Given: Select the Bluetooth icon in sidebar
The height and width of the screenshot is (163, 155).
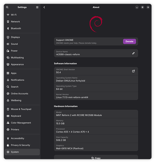Looking at the screenshot, I should click(x=8, y=28).
